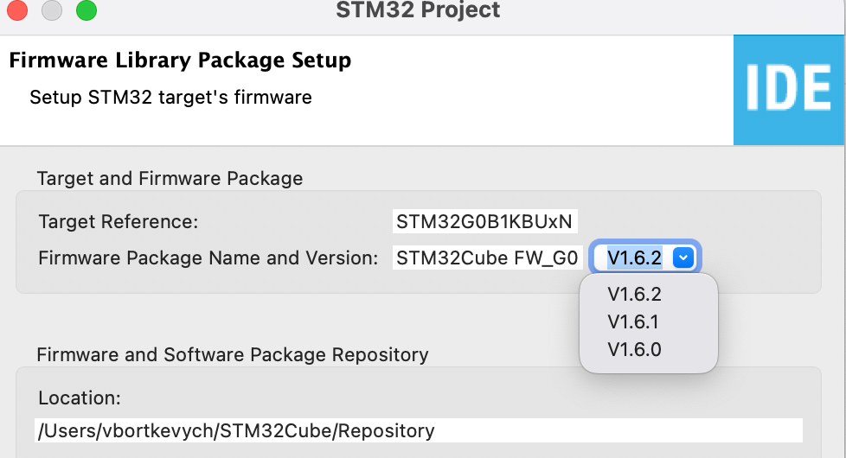
Task: Select V1.6.2 from the version list
Action: pos(634,295)
